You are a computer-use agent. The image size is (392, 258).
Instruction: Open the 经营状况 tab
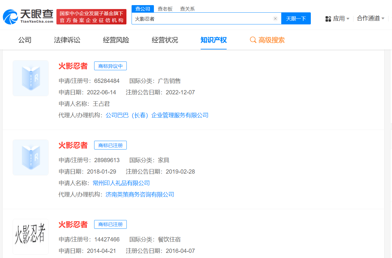(165, 40)
